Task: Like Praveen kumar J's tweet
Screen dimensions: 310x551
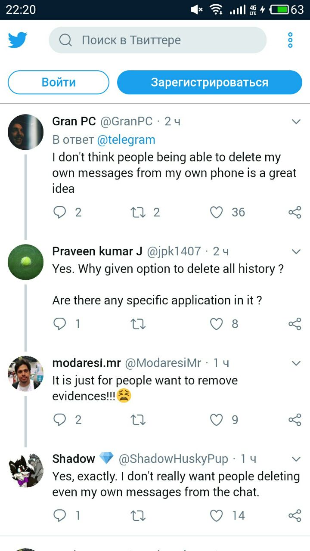Action: click(216, 324)
